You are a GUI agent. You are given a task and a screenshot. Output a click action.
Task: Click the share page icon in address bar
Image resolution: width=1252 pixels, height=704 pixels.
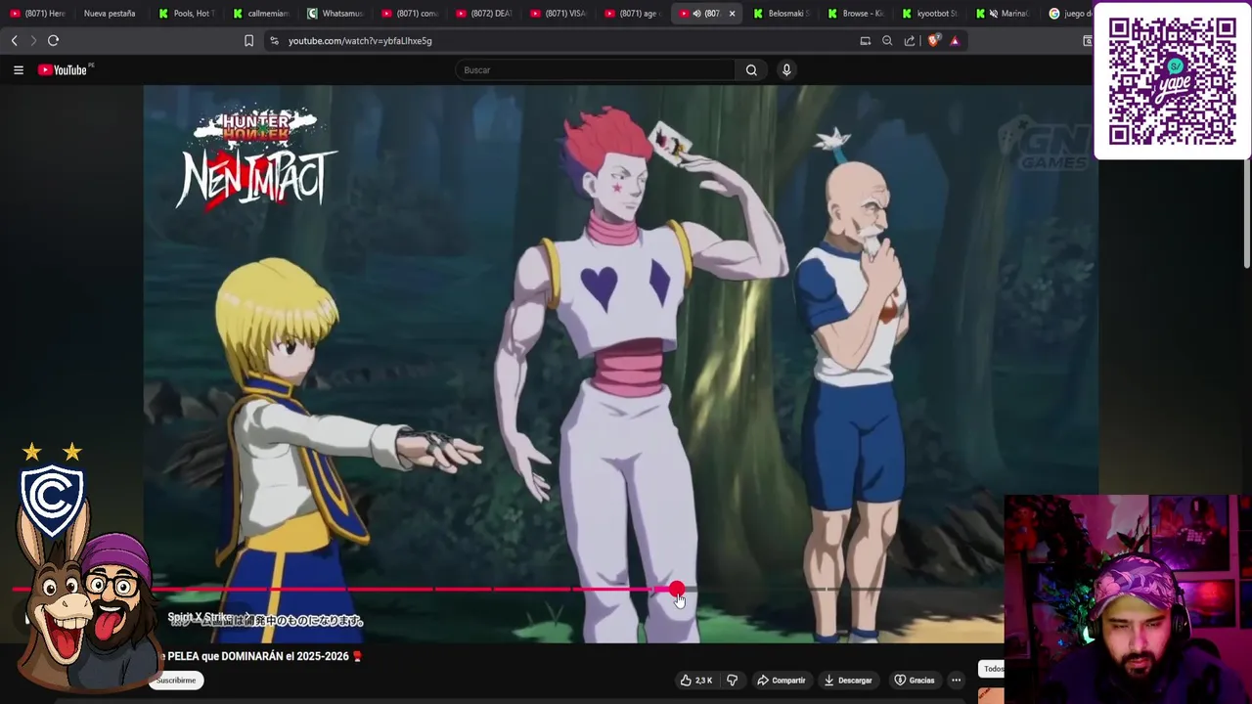[910, 40]
